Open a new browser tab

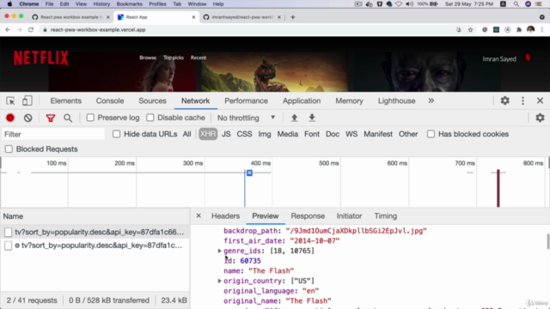tap(292, 17)
